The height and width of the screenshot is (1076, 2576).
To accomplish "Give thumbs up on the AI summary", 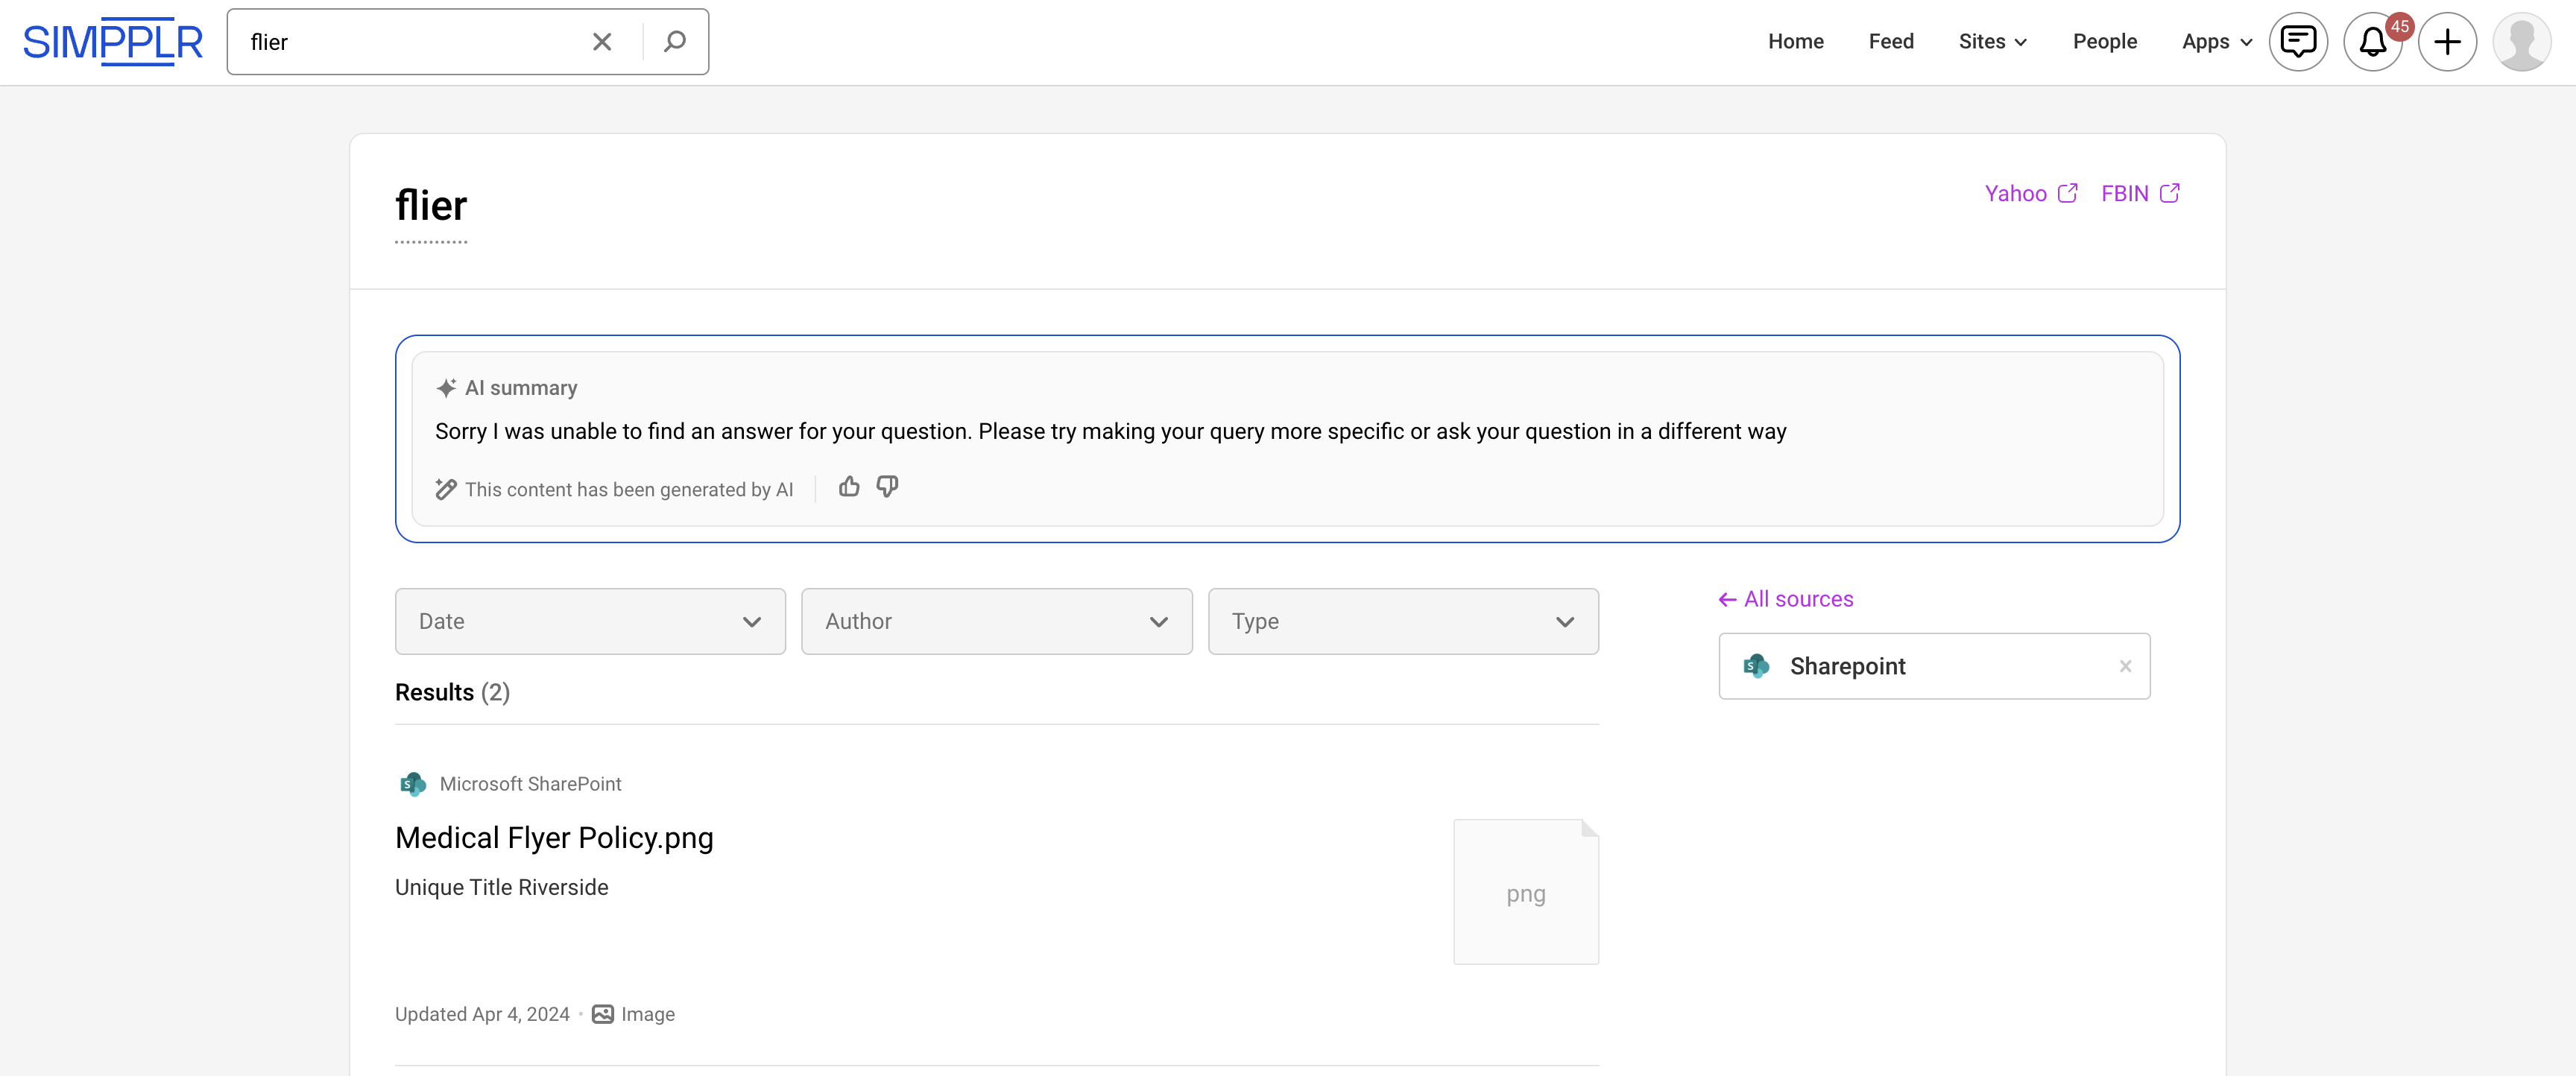I will tap(849, 486).
